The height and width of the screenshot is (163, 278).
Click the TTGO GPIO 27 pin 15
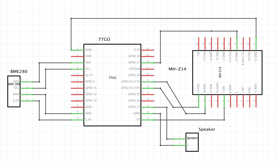pyautogui.click(x=148, y=107)
